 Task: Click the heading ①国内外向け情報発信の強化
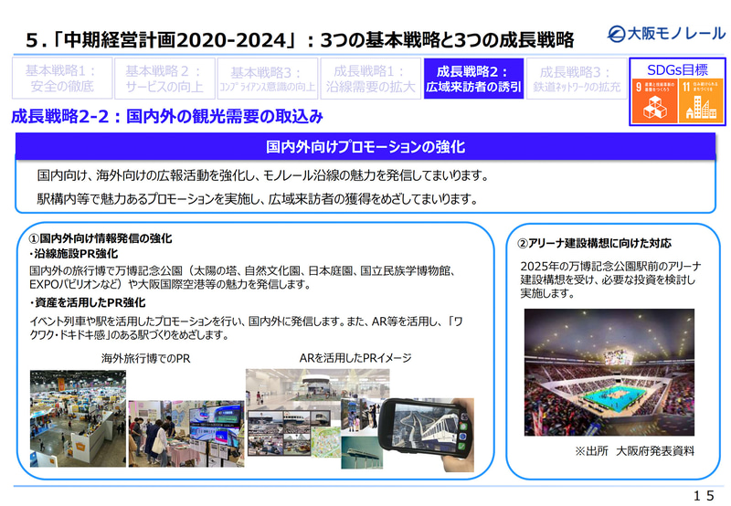(x=101, y=238)
